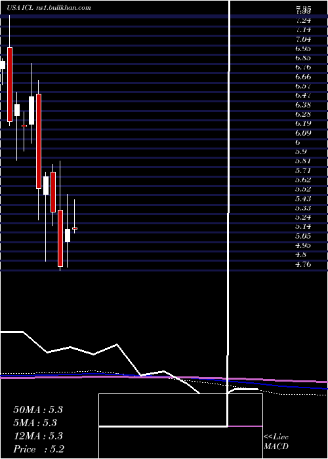Click the 5.62 price axis label
328x459 pixels.
(x=303, y=180)
